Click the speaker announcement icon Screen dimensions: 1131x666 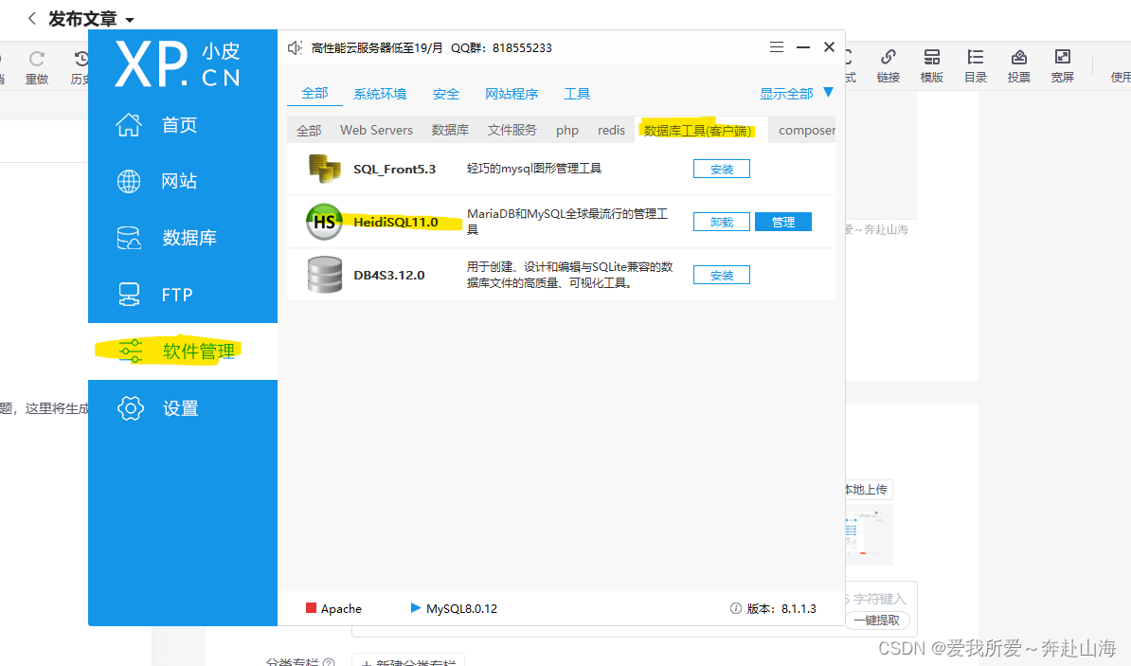[x=295, y=47]
